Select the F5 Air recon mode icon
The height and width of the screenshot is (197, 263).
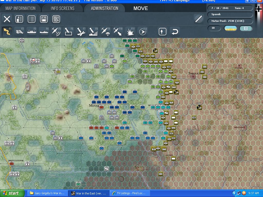point(56,32)
